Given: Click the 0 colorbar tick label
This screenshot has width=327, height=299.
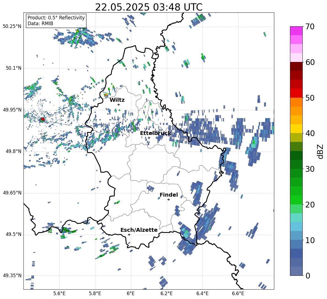Looking at the screenshot, I should click(307, 275).
